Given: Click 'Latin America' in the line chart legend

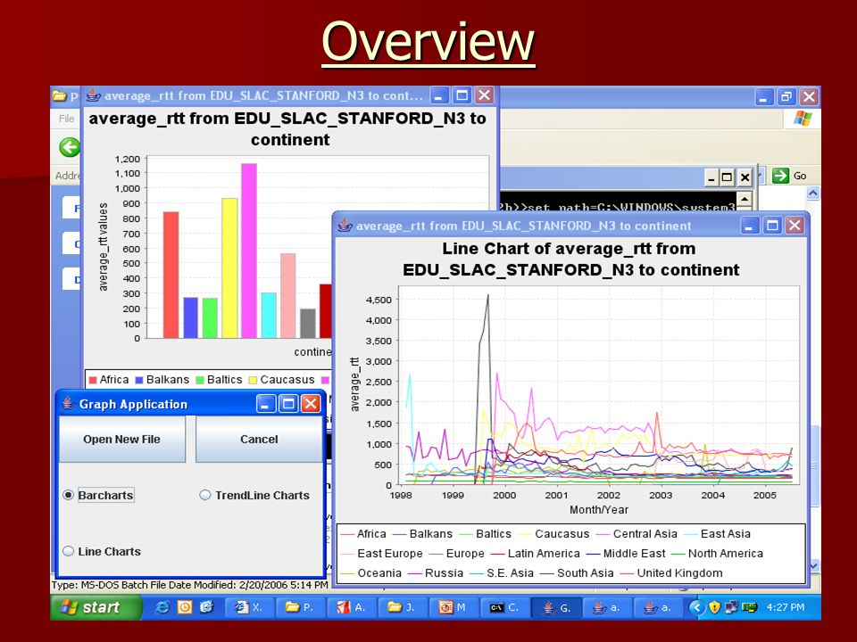Looking at the screenshot, I should 544,554.
